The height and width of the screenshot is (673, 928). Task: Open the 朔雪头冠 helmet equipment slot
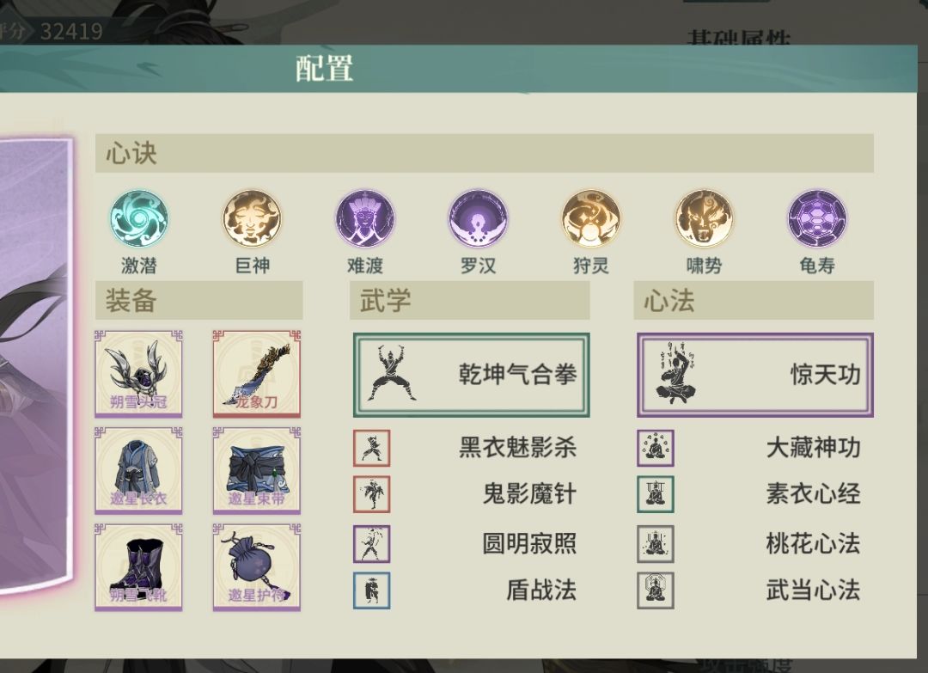coord(138,374)
